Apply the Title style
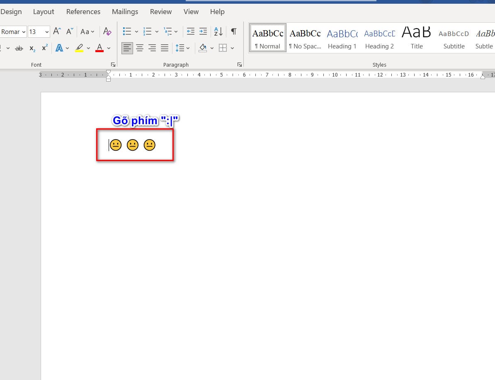Screen dimensions: 495x380 pyautogui.click(x=417, y=38)
